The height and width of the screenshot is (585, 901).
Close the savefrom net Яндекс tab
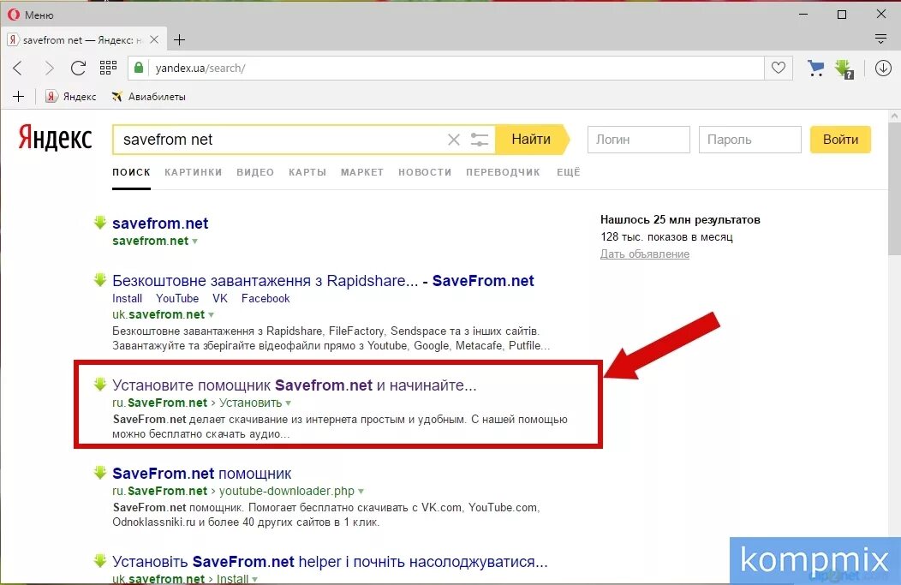click(154, 39)
